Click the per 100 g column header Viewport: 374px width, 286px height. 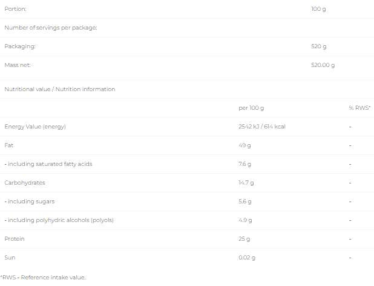pos(252,108)
